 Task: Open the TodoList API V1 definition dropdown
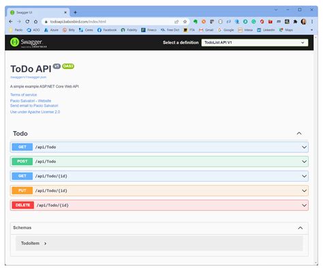coord(255,42)
